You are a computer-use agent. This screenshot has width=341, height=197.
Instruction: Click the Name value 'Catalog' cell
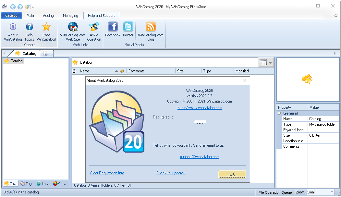point(323,119)
